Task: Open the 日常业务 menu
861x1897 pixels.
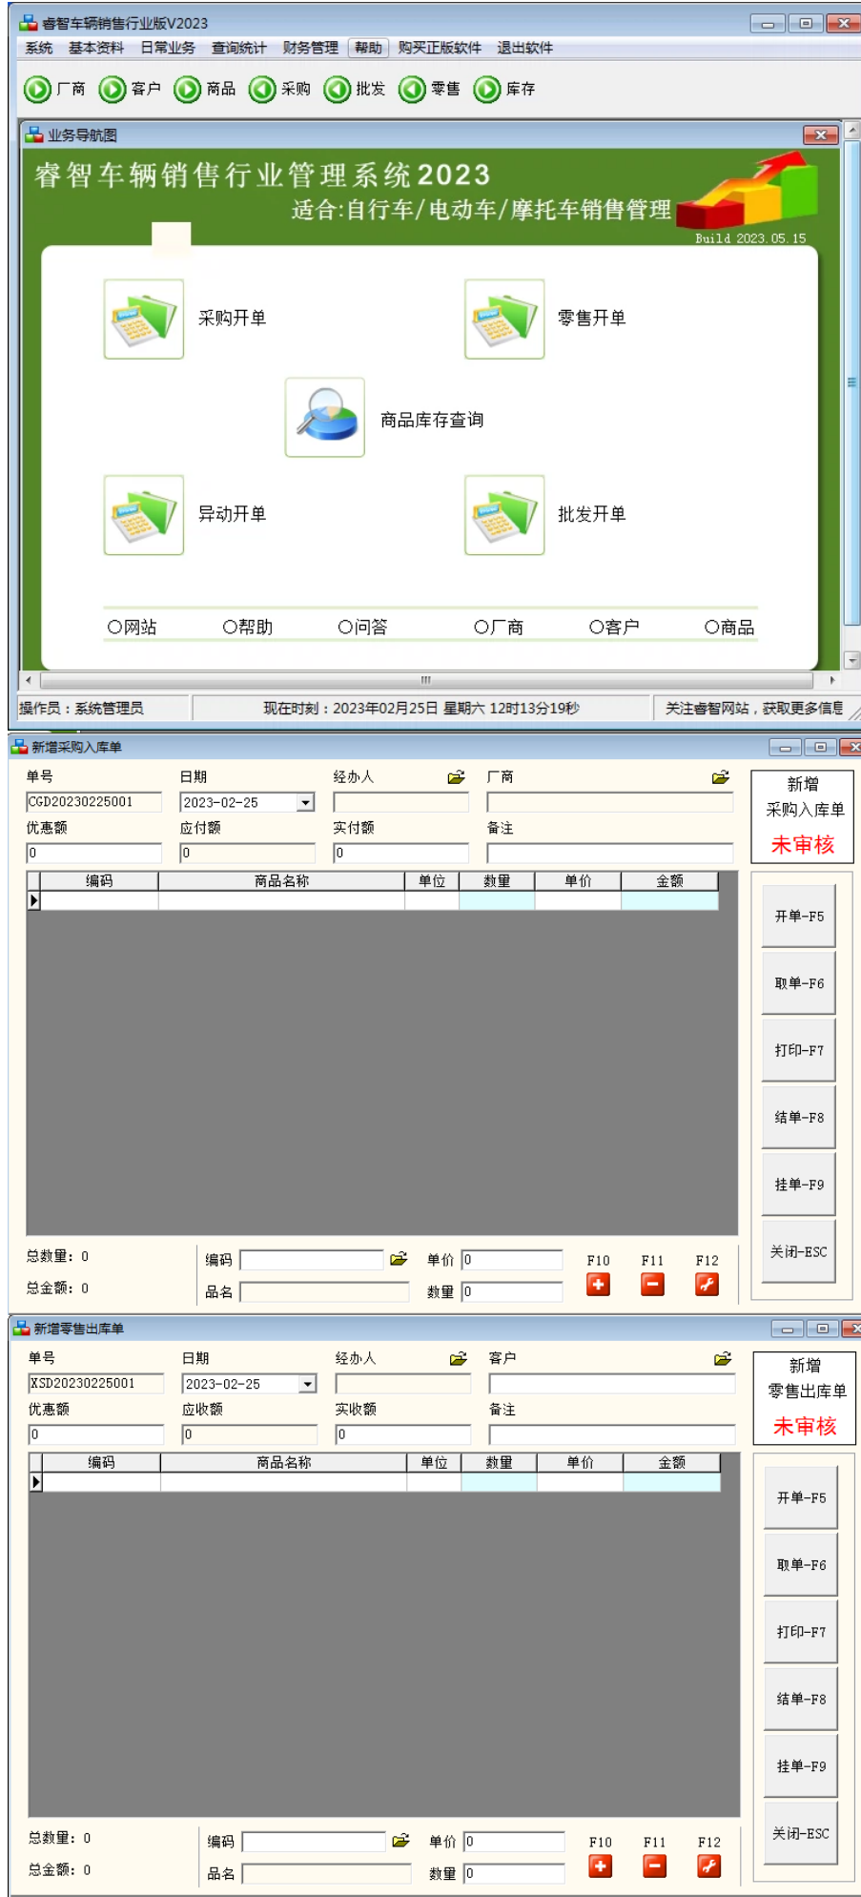Action: pos(168,48)
